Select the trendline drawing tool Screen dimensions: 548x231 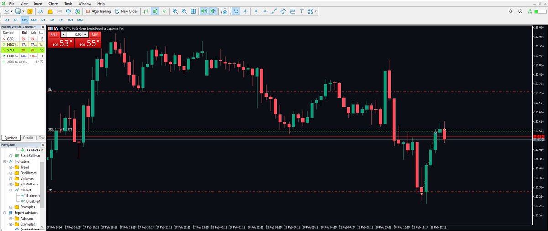point(274,11)
